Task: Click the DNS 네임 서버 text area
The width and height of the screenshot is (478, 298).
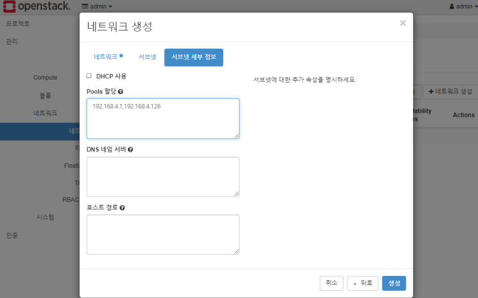Action: pos(163,177)
